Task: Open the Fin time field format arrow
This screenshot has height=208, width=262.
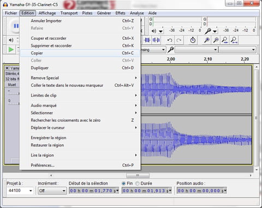Action: [x=170, y=191]
